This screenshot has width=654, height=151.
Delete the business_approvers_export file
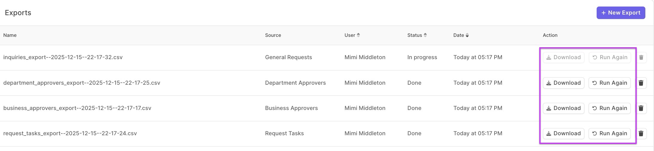click(x=641, y=108)
